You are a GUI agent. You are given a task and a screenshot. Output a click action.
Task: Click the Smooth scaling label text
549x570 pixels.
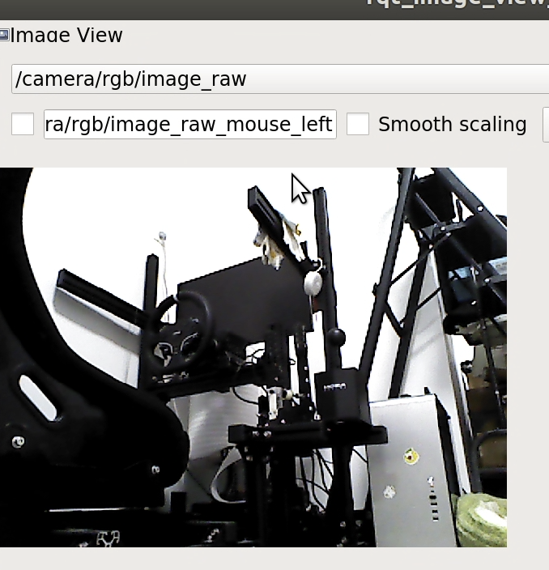pos(452,124)
